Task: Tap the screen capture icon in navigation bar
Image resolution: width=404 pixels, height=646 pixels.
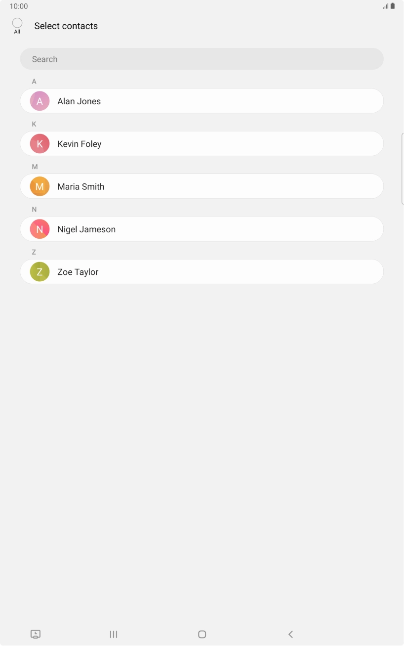Action: tap(36, 634)
